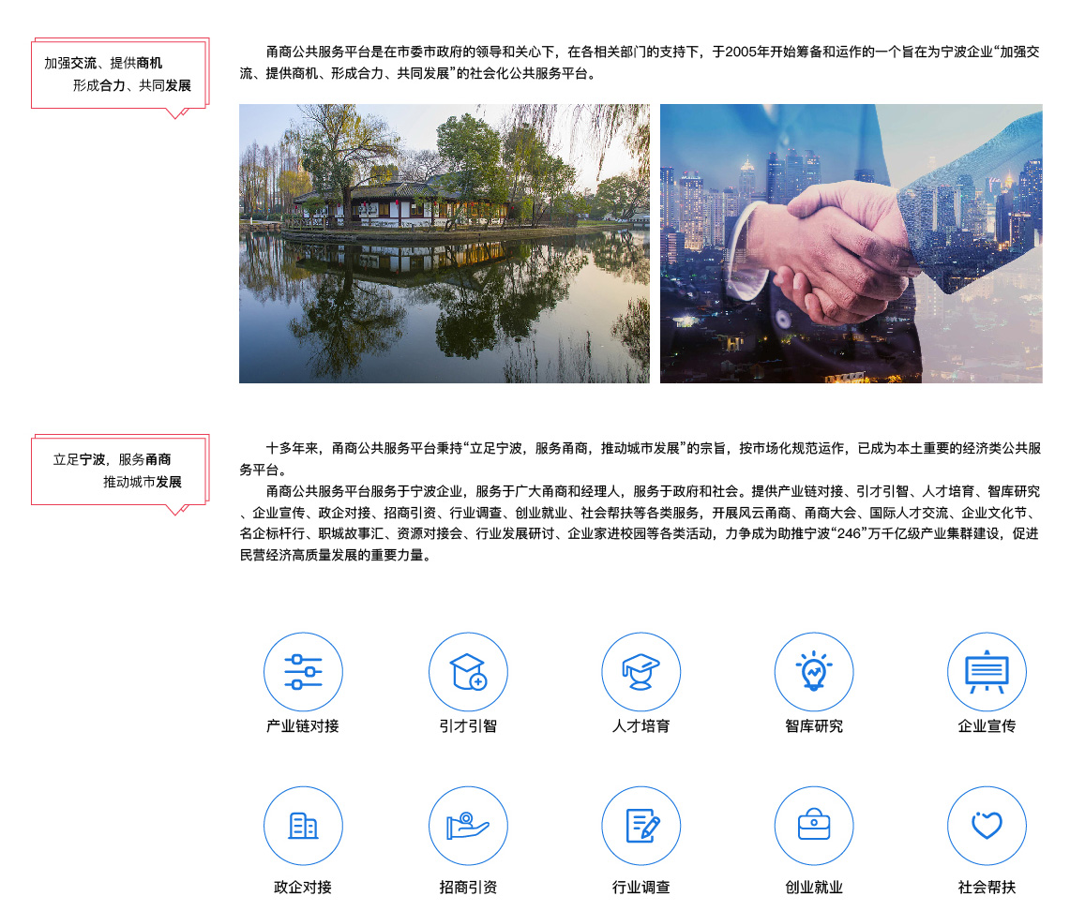The image size is (1085, 911).
Task: Open the handshake over city skyline photo
Action: [x=851, y=244]
